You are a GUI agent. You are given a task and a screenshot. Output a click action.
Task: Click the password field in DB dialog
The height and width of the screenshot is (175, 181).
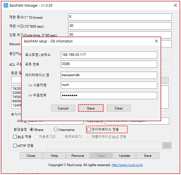[109, 96]
